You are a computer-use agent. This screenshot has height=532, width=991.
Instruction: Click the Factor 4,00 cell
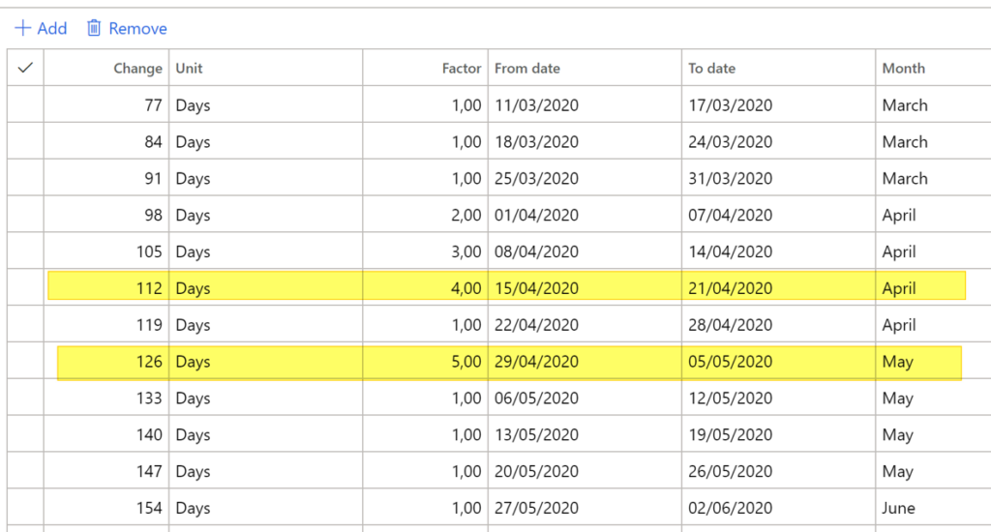click(x=426, y=288)
